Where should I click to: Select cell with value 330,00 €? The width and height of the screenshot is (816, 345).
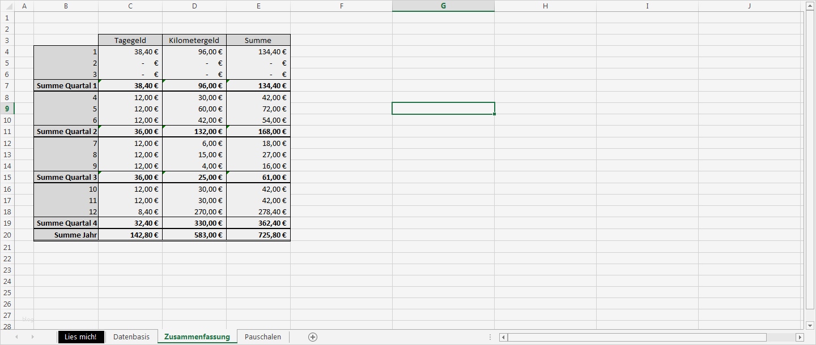pos(194,223)
